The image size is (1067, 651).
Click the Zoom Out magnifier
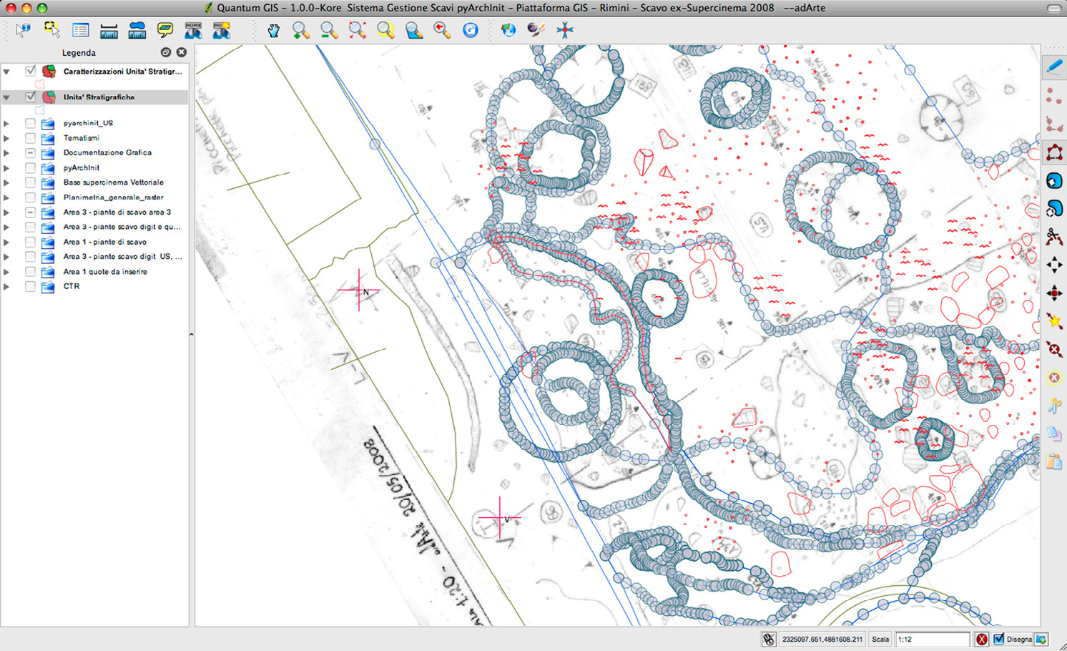tap(329, 30)
